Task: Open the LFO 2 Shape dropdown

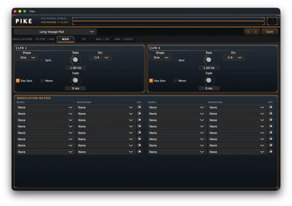Action: (x=160, y=58)
